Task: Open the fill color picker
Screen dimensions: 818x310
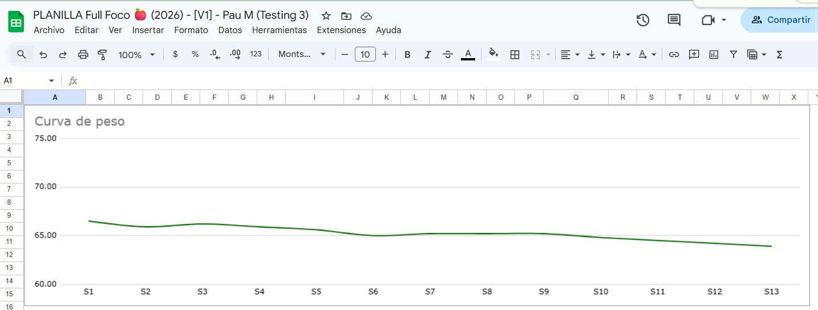Action: coord(493,55)
